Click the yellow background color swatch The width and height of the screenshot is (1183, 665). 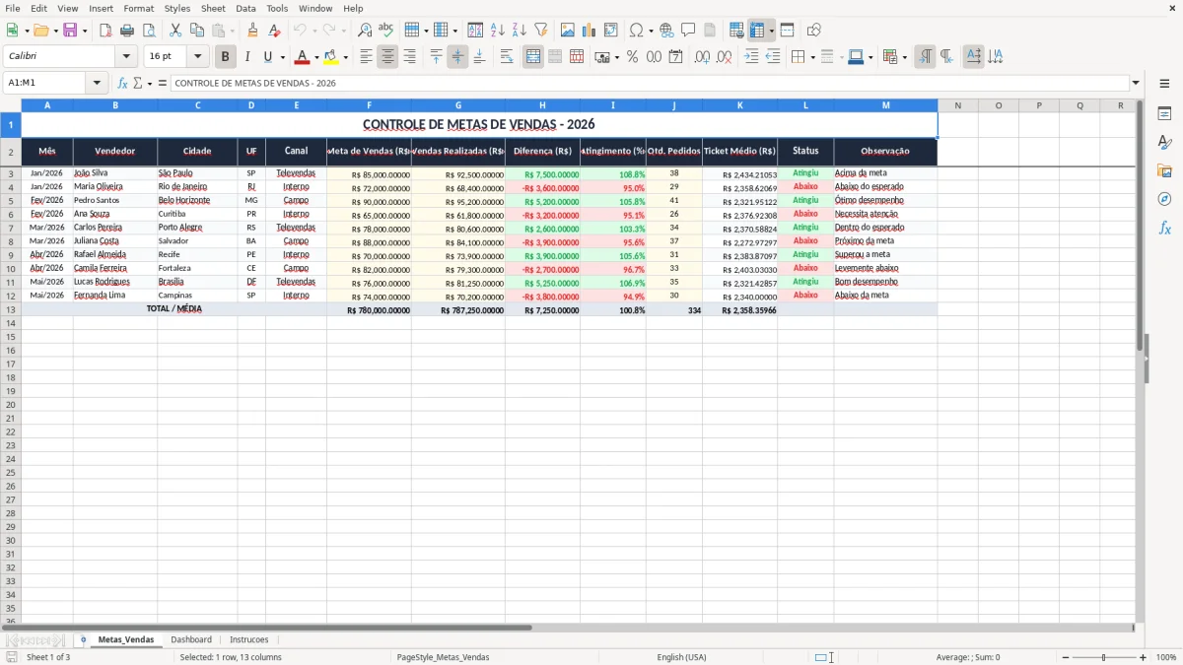[331, 57]
